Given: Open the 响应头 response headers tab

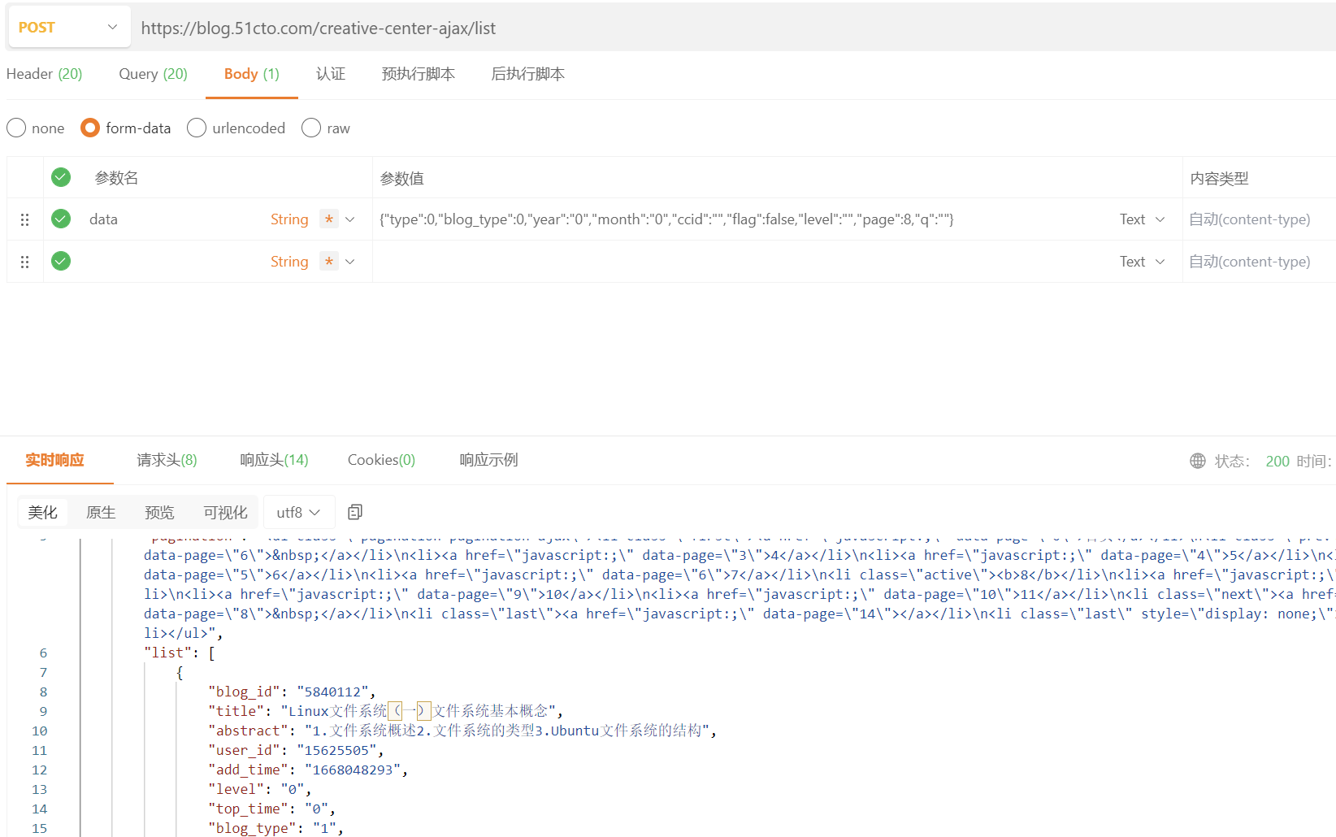Looking at the screenshot, I should pyautogui.click(x=274, y=460).
